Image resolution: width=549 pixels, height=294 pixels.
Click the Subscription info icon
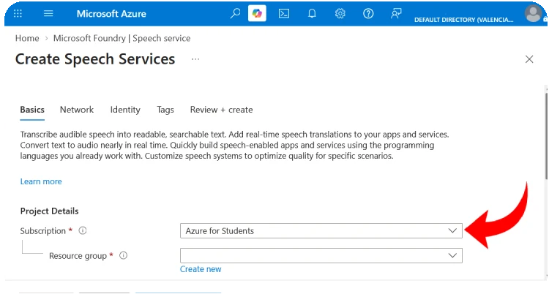[83, 230]
